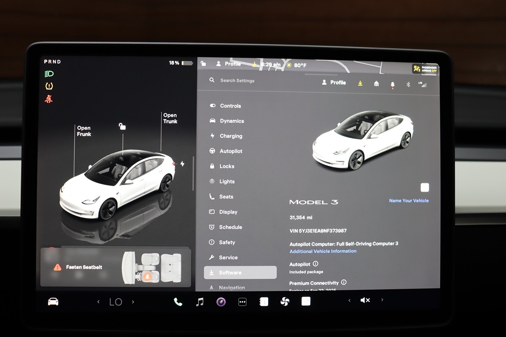Tap the battery level indicator showing 18%
This screenshot has height=337, width=506.
pos(181,63)
